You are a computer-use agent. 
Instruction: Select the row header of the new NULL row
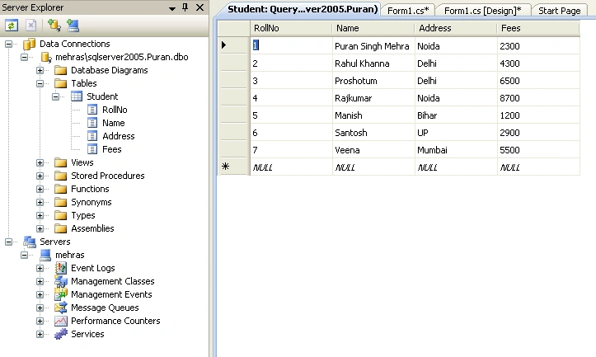point(234,167)
